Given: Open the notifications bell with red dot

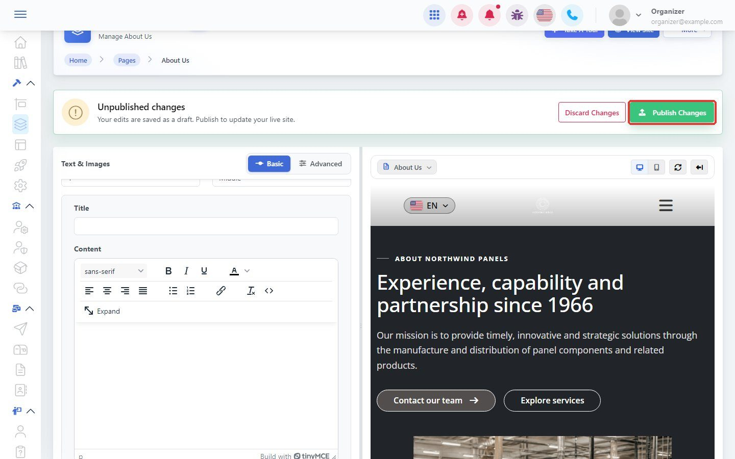Looking at the screenshot, I should (x=489, y=15).
